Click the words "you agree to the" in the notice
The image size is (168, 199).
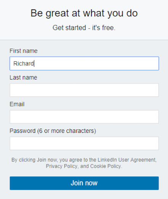pos(77,160)
